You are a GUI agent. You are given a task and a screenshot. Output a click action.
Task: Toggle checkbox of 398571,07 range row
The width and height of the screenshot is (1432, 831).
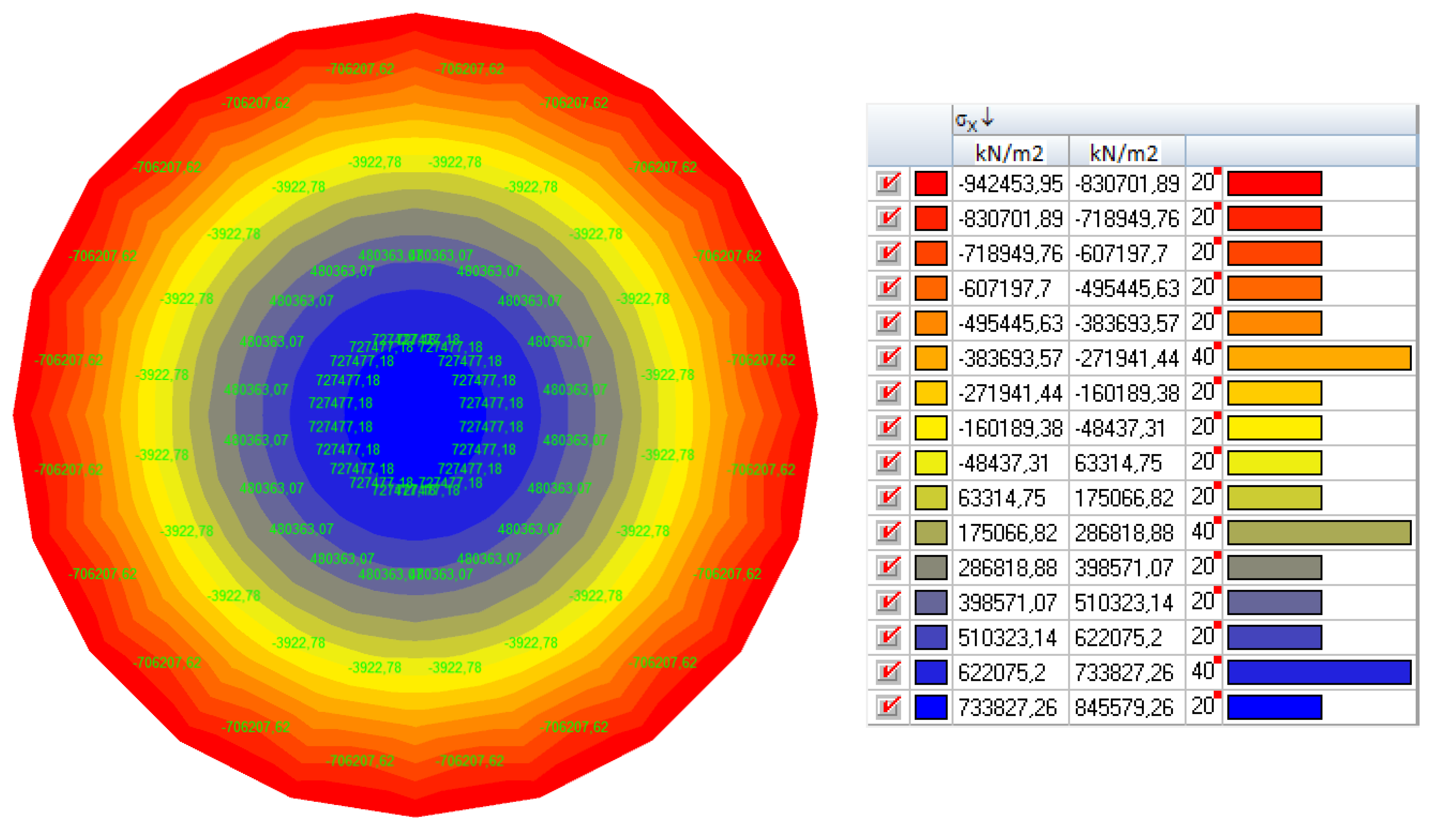888,602
